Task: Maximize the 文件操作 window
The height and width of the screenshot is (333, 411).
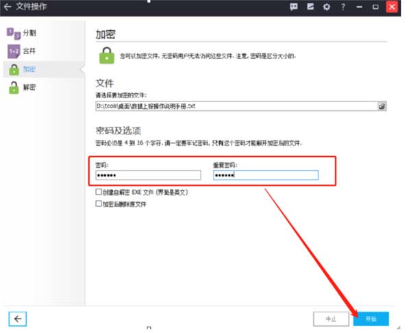Action: pos(375,7)
